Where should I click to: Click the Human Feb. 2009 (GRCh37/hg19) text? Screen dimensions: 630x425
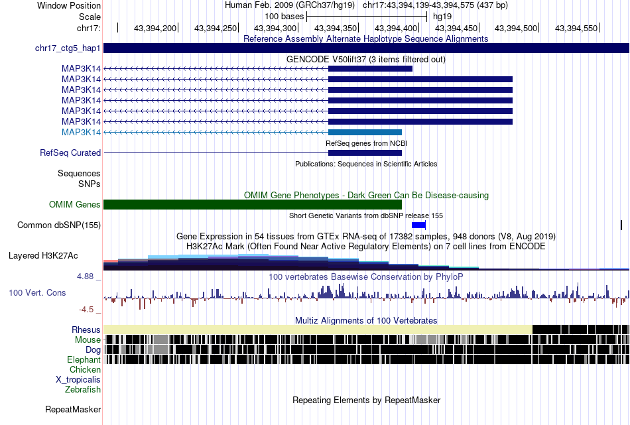290,5
